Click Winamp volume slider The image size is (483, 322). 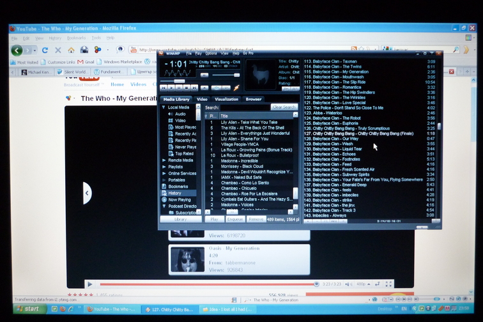(x=226, y=75)
